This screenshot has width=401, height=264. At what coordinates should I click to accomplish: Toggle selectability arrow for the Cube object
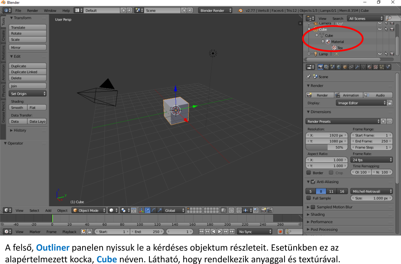coord(386,29)
